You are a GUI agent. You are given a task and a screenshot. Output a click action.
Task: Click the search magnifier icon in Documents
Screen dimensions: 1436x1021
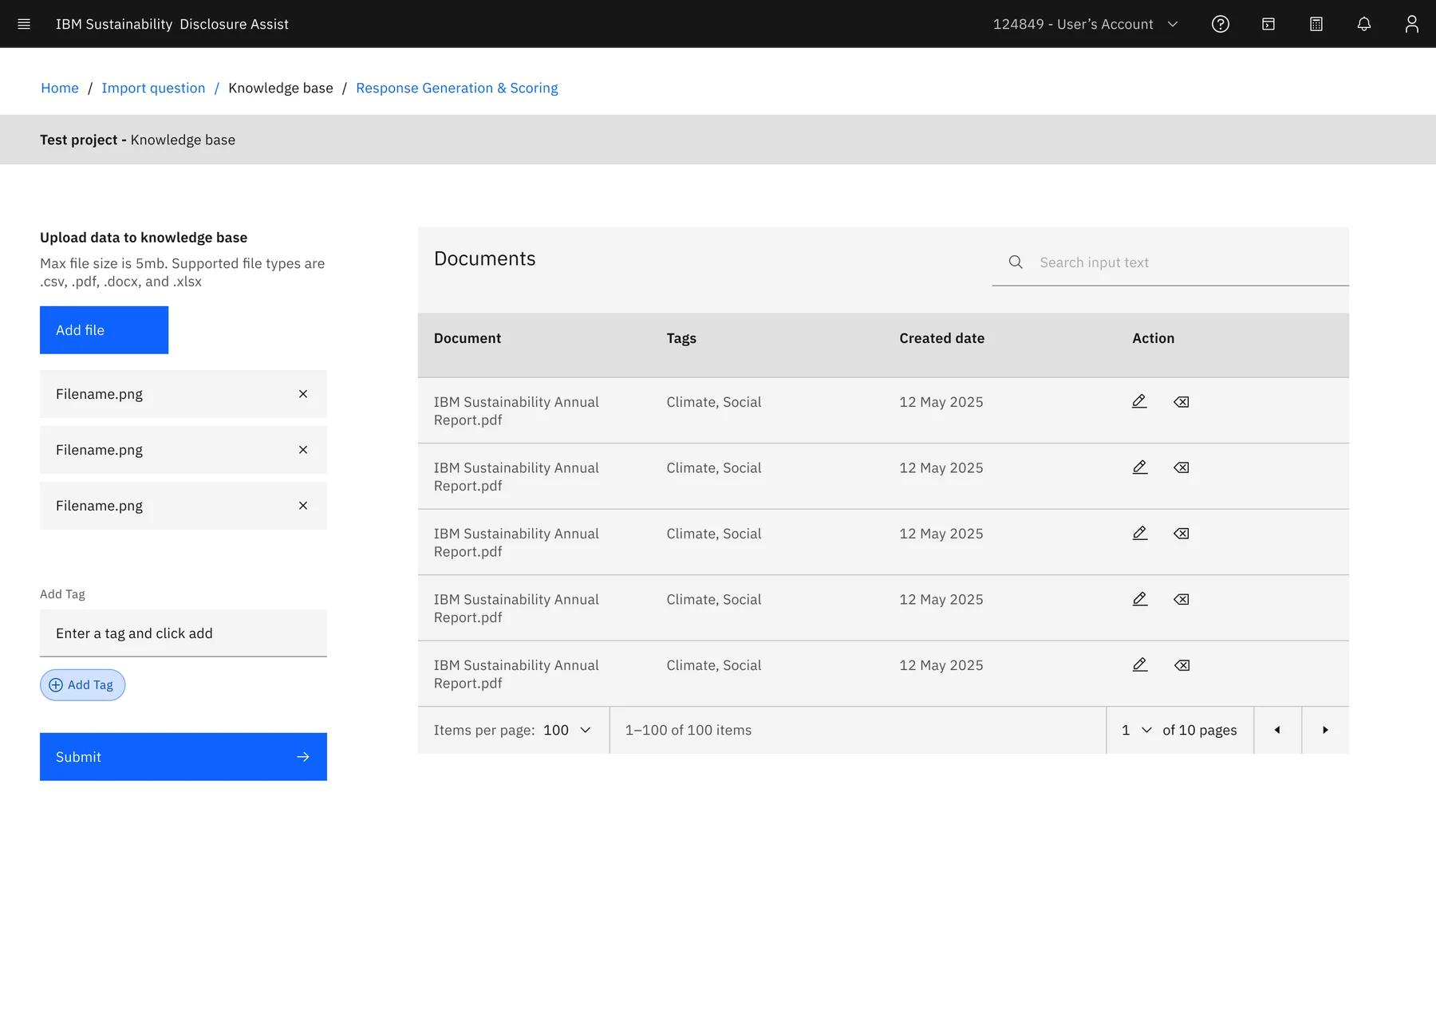1016,262
